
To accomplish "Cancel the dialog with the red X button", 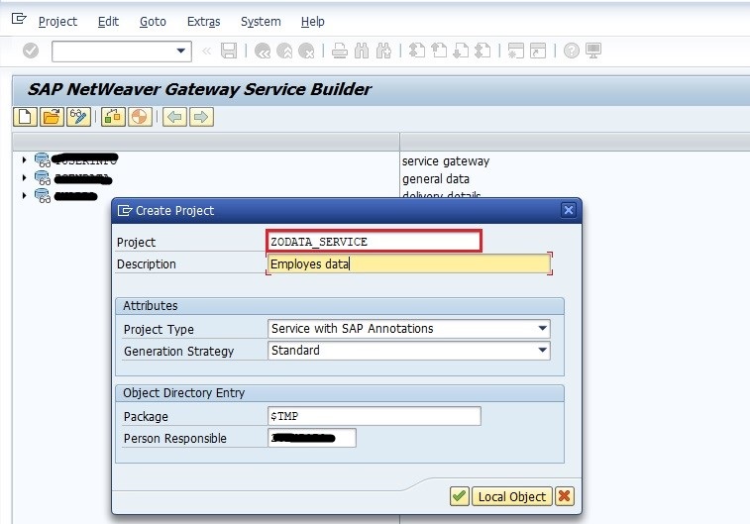I will (565, 496).
